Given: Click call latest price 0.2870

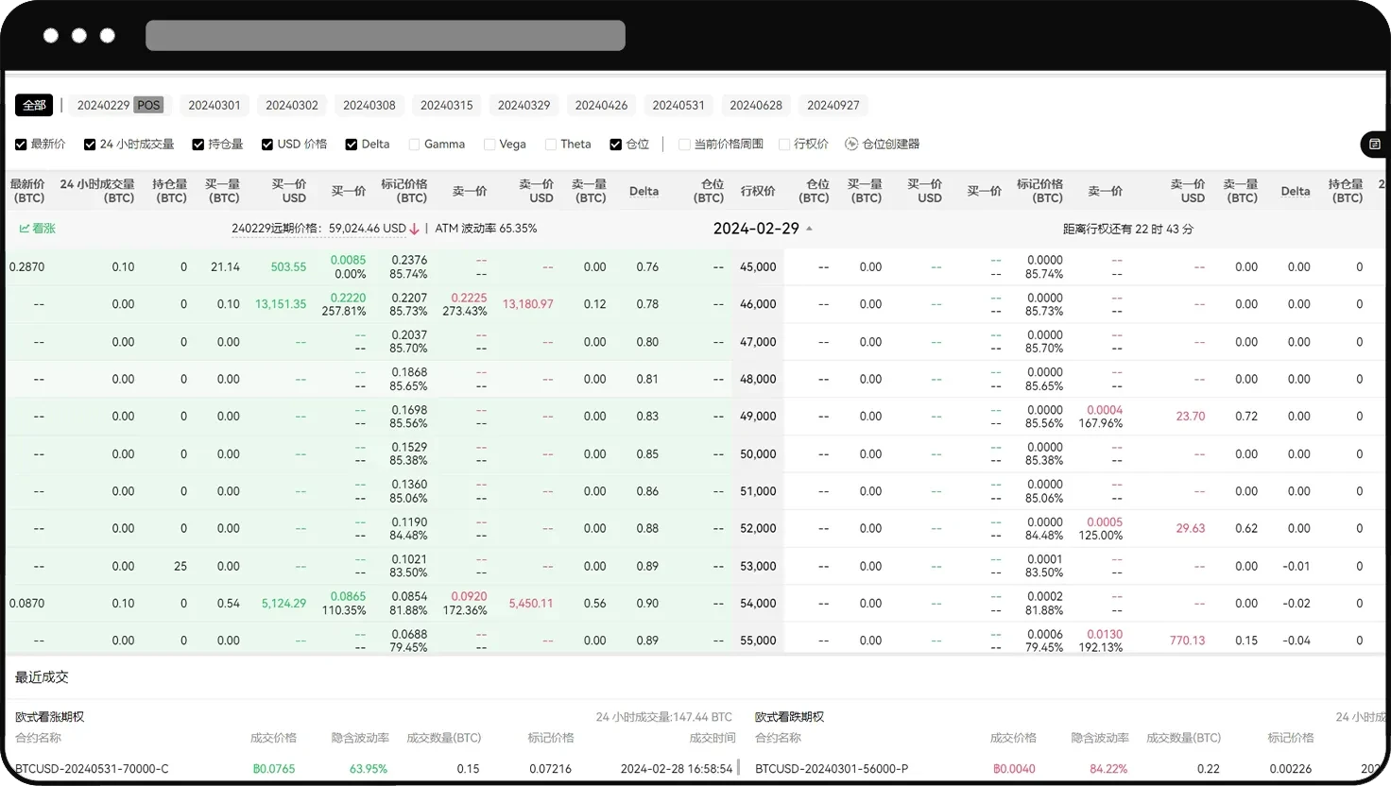Looking at the screenshot, I should 26,267.
